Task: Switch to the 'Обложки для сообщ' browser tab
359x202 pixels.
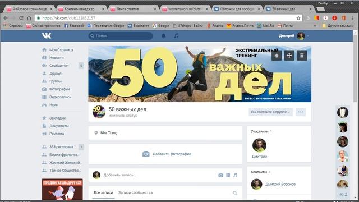Action: click(237, 9)
